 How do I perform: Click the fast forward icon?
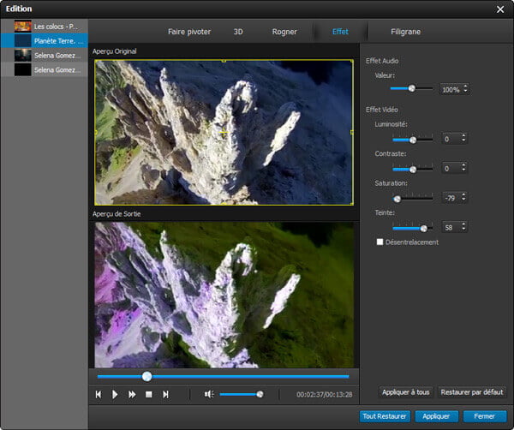pyautogui.click(x=132, y=394)
